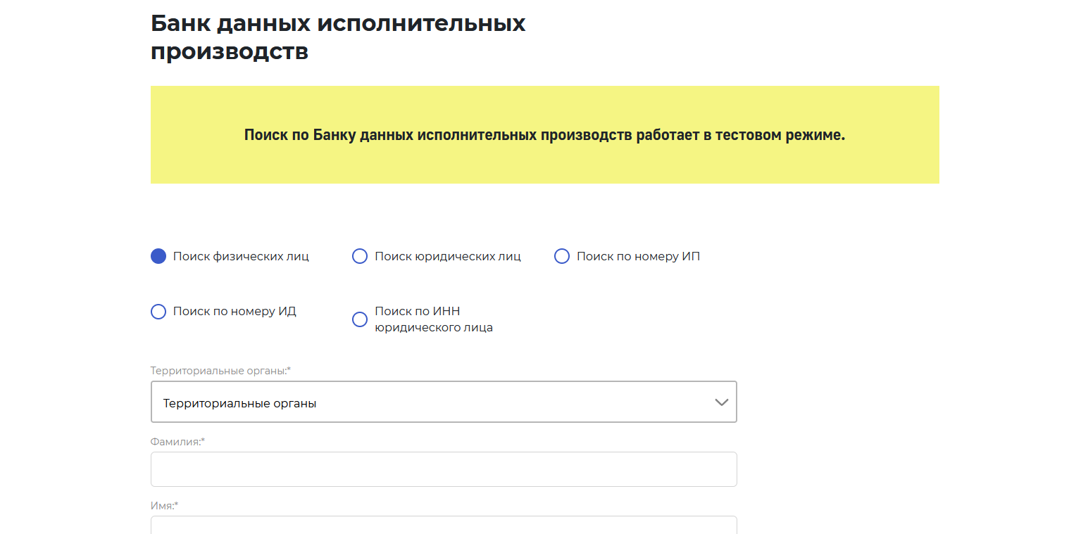Click the yellow test-mode notice banner

(x=544, y=135)
